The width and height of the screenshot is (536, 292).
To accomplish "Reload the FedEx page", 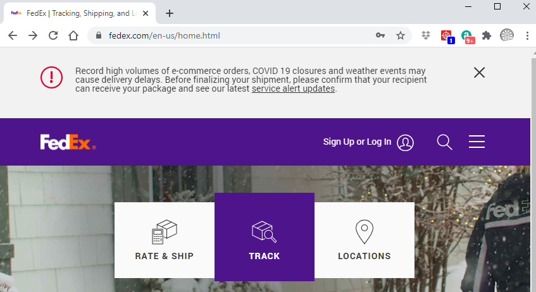I will [x=53, y=36].
